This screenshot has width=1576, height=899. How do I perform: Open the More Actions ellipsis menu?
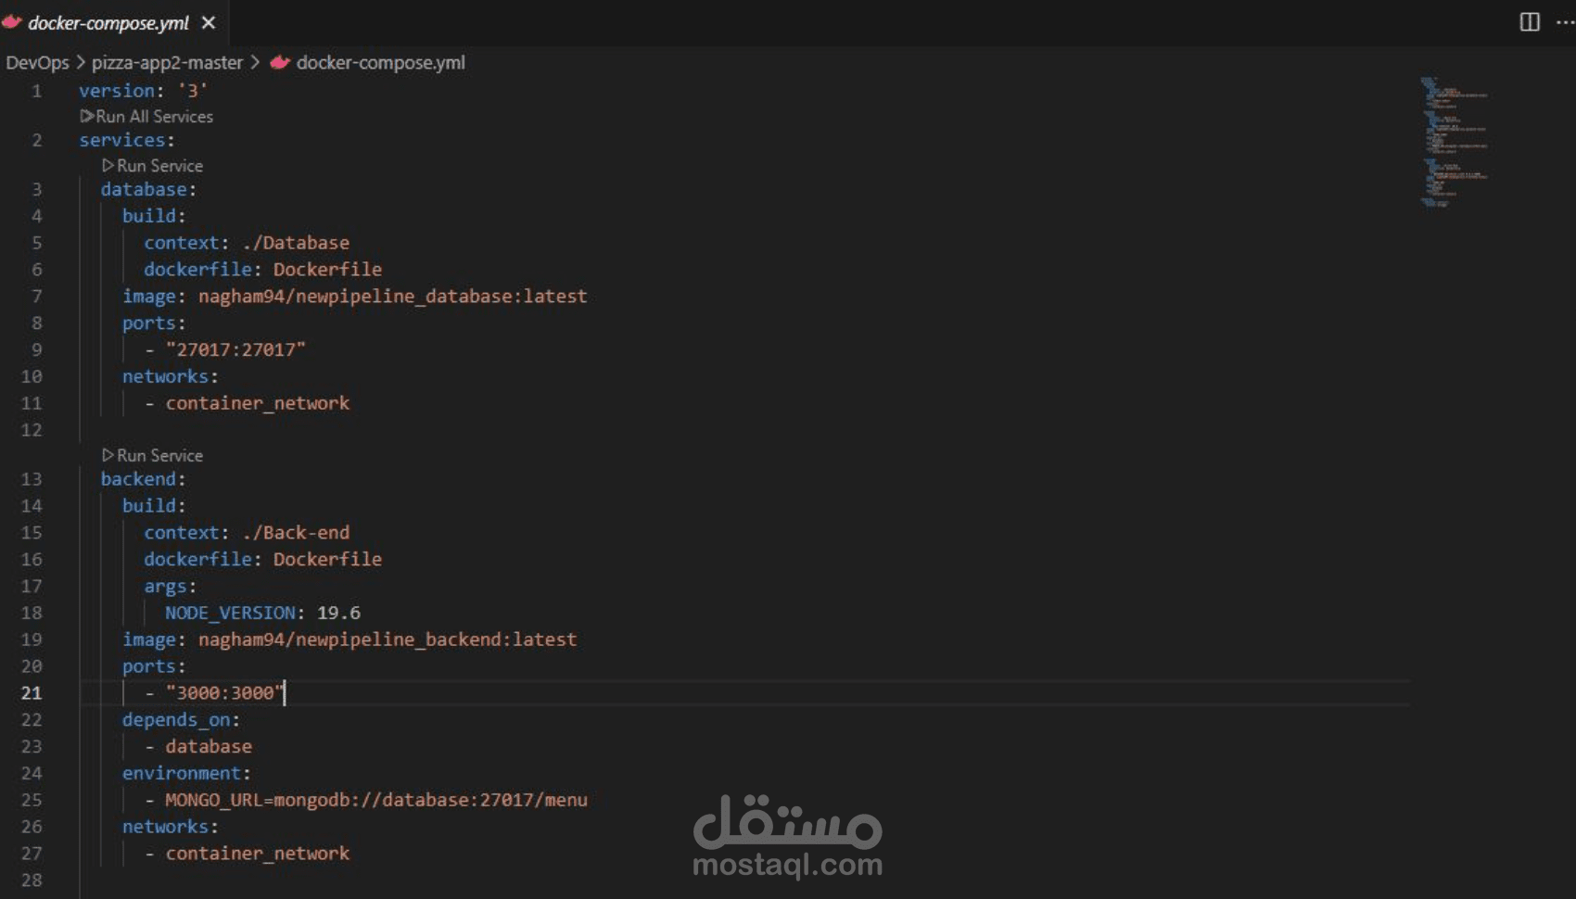coord(1565,22)
